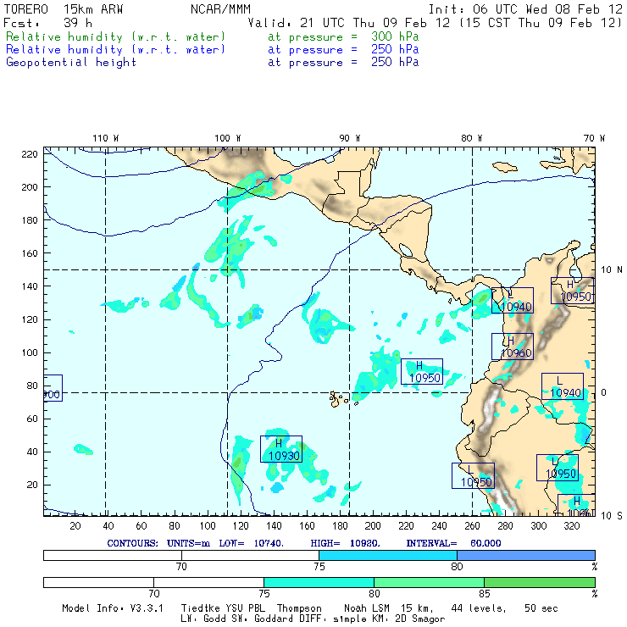Click the 'HIGH= 10920.' contour value
Viewport: 627px width, 627px height.
point(345,543)
